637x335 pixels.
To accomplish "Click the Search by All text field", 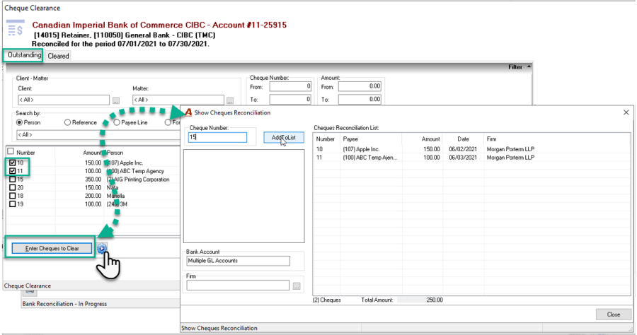I will tap(98, 135).
